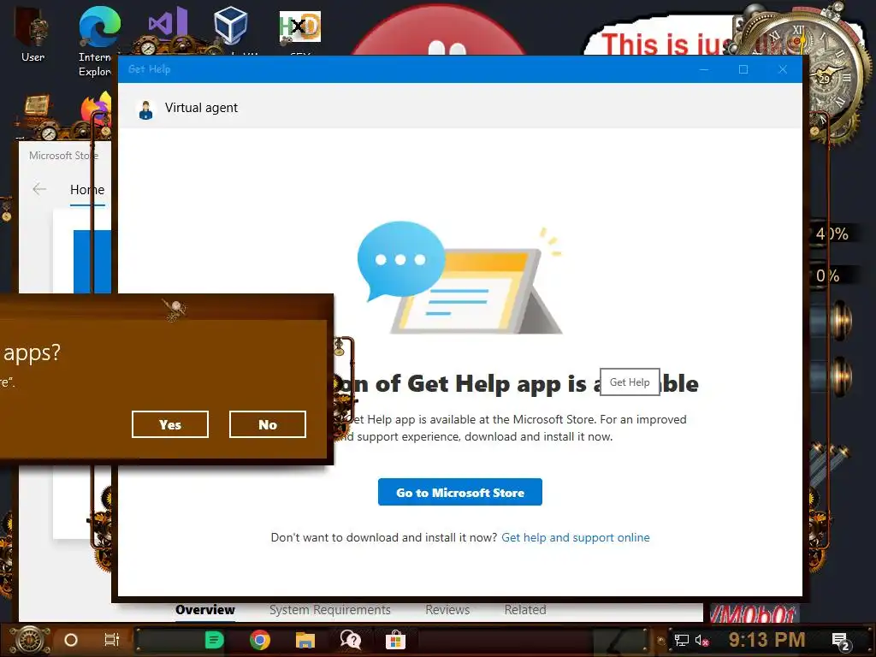Launch Google Chrome from taskbar

point(260,640)
